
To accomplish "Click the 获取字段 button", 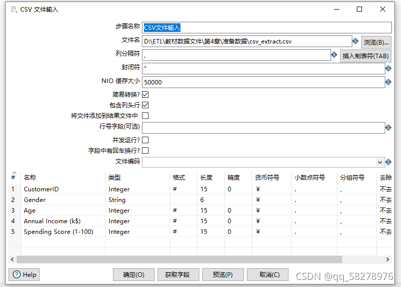I will pyautogui.click(x=178, y=275).
